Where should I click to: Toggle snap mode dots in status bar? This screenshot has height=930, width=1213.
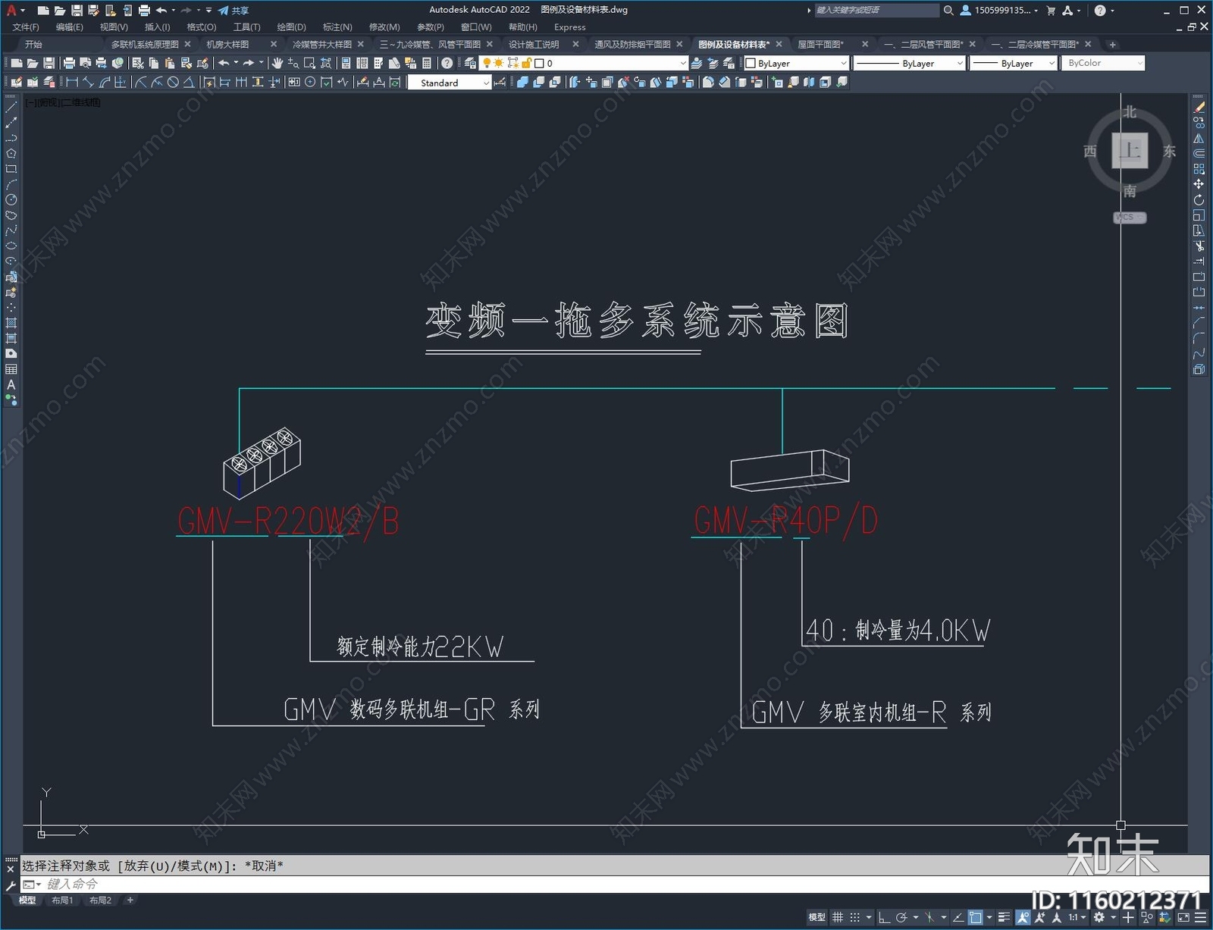(854, 917)
